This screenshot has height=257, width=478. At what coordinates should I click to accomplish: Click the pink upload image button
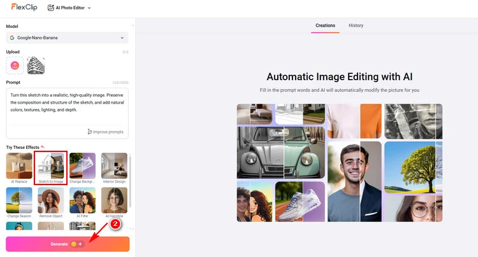[x=15, y=65]
